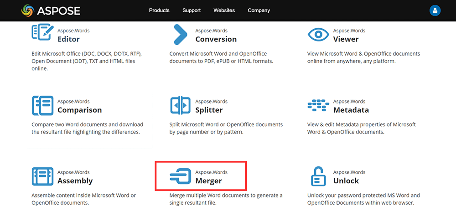Open the Conversion app title link
Viewport: 456px width, 212px height.
pos(216,39)
